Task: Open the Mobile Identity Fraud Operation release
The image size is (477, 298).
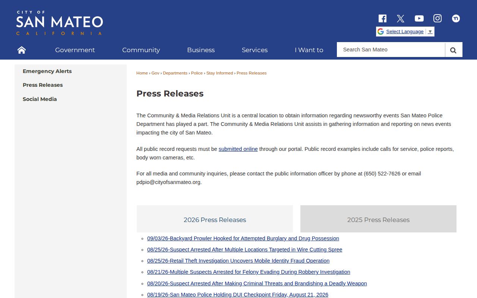Action: pyautogui.click(x=238, y=261)
